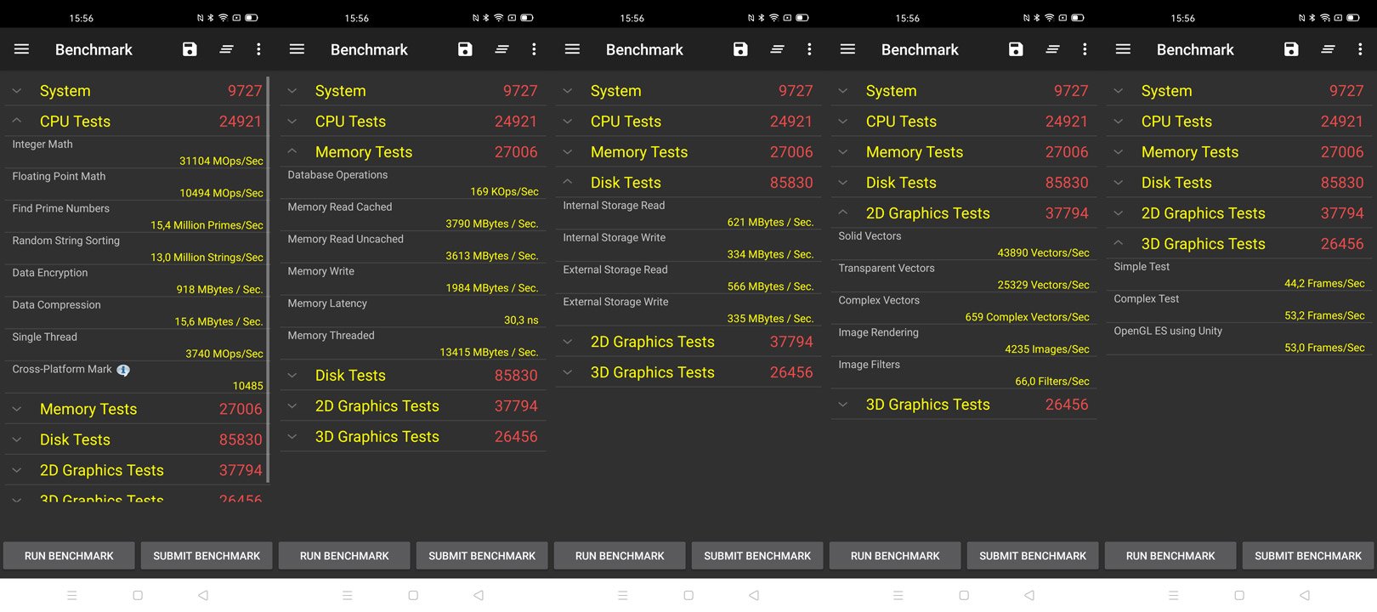
Task: Select the External Storage Read row
Action: 688,278
